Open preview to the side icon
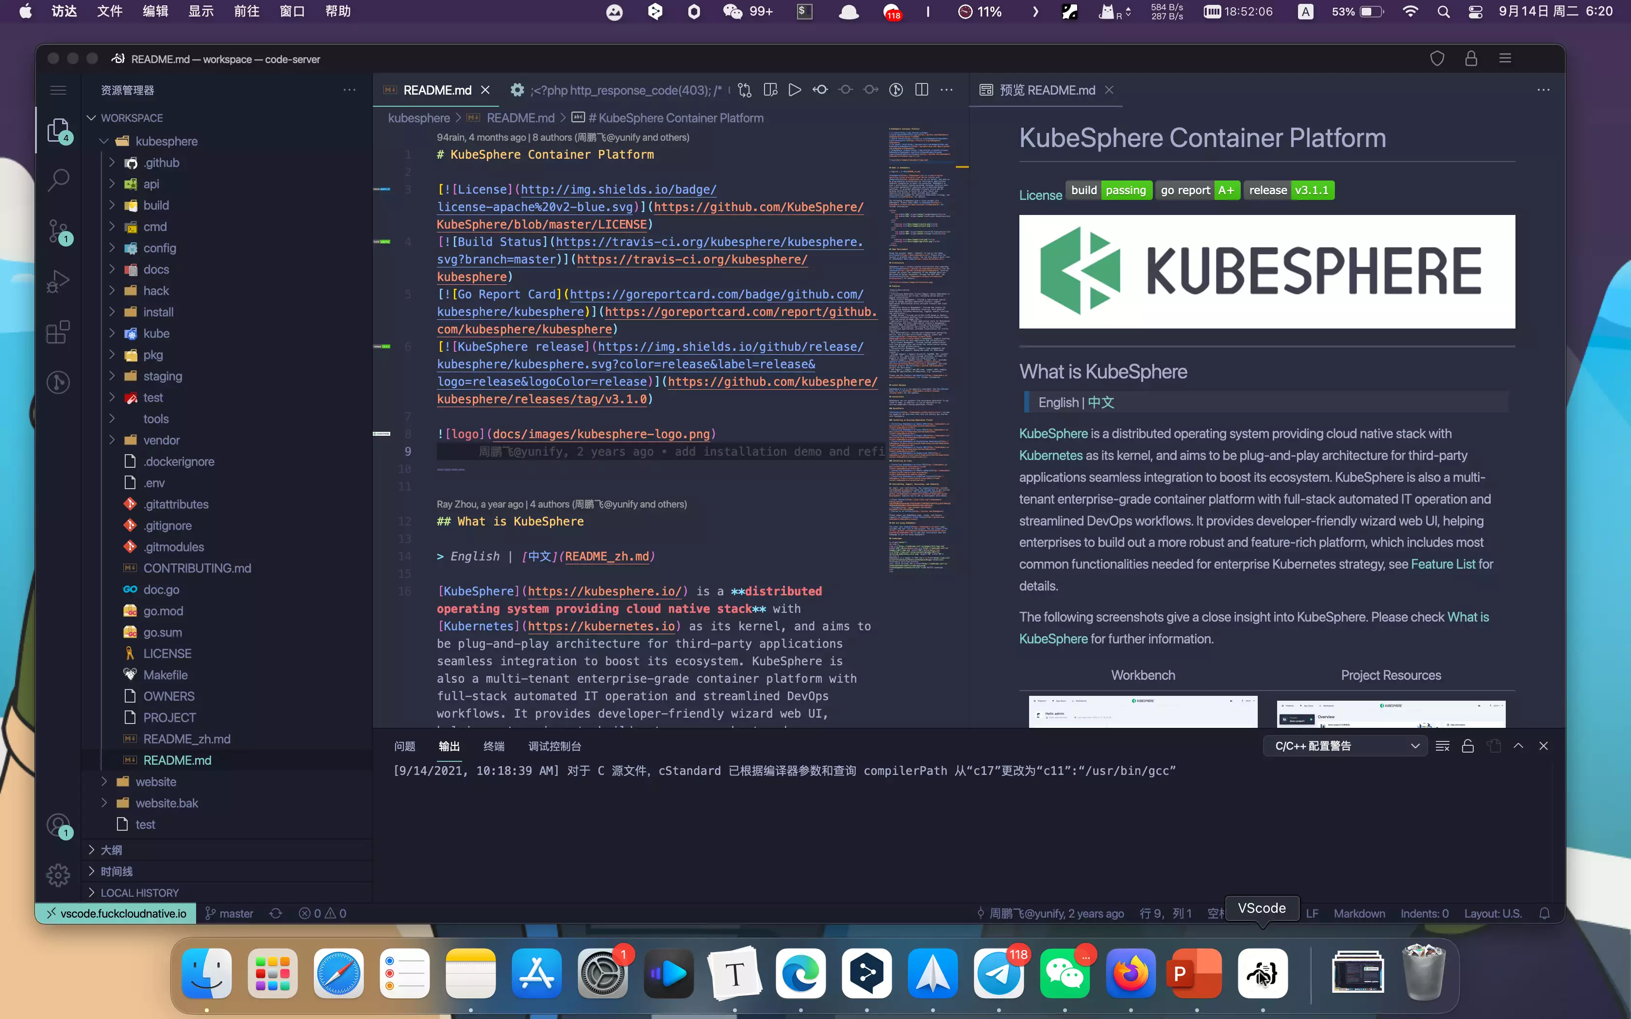Image resolution: width=1631 pixels, height=1019 pixels. coord(770,90)
